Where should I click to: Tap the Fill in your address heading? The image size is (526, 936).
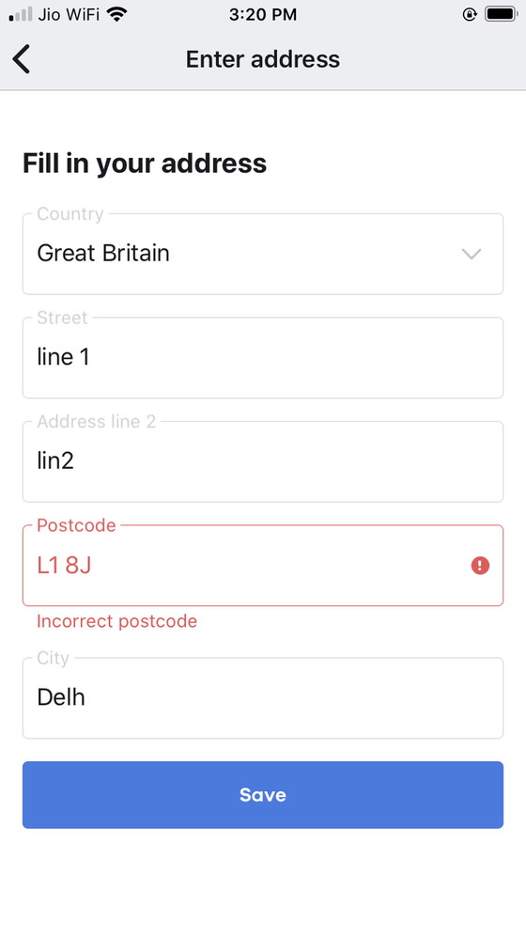click(x=145, y=163)
